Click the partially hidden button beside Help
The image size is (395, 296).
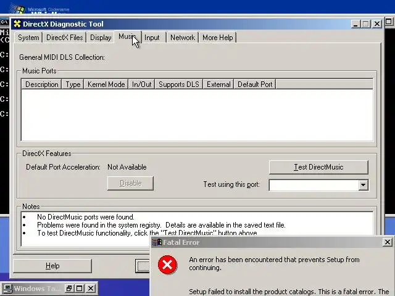tap(143, 266)
